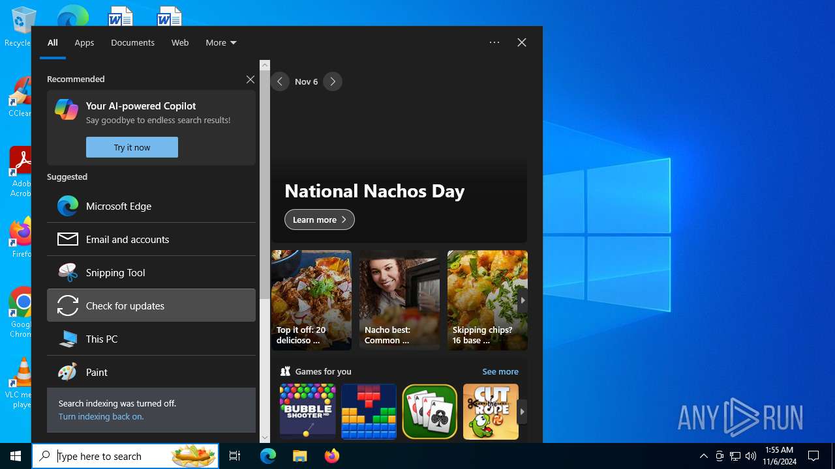The image size is (835, 469).
Task: Open 'Top it off: 20 delicioso' article
Action: coord(311,300)
